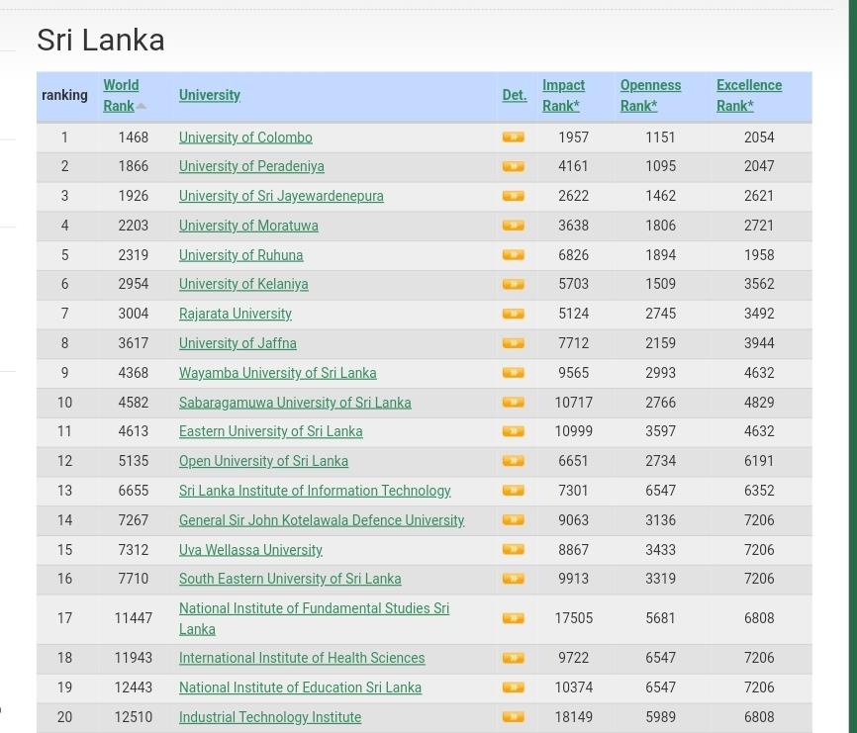Open General Sir John Kotelawala Defence University

click(321, 520)
